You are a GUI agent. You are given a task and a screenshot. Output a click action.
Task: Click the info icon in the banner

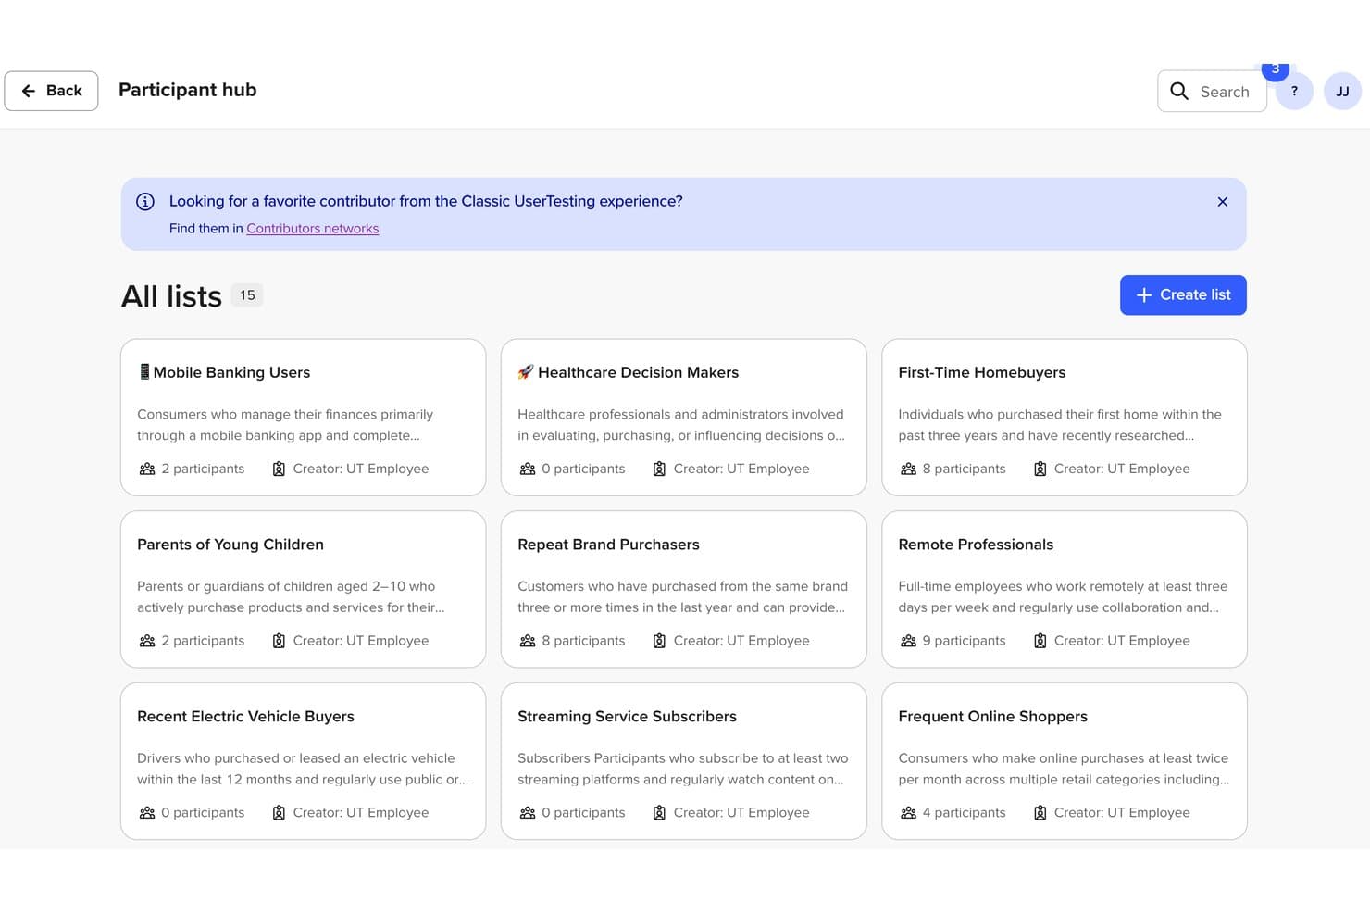pos(145,202)
